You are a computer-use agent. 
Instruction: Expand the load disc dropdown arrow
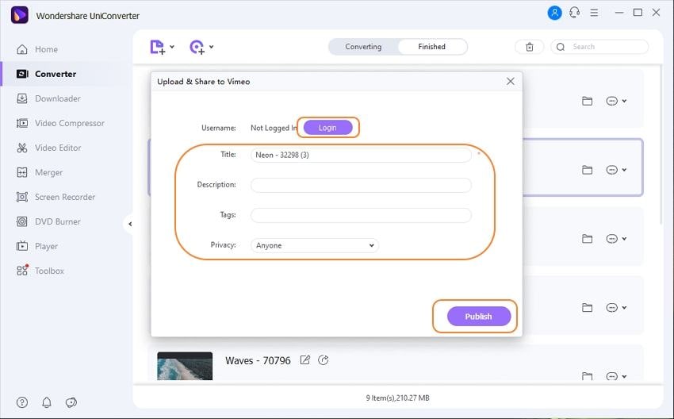(212, 47)
